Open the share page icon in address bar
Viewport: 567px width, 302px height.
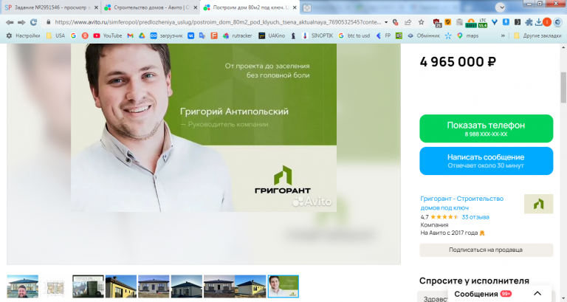pyautogui.click(x=408, y=22)
